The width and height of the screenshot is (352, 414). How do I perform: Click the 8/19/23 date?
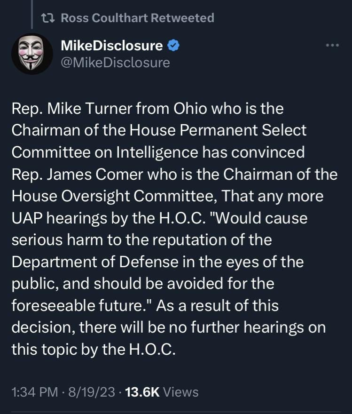(92, 392)
